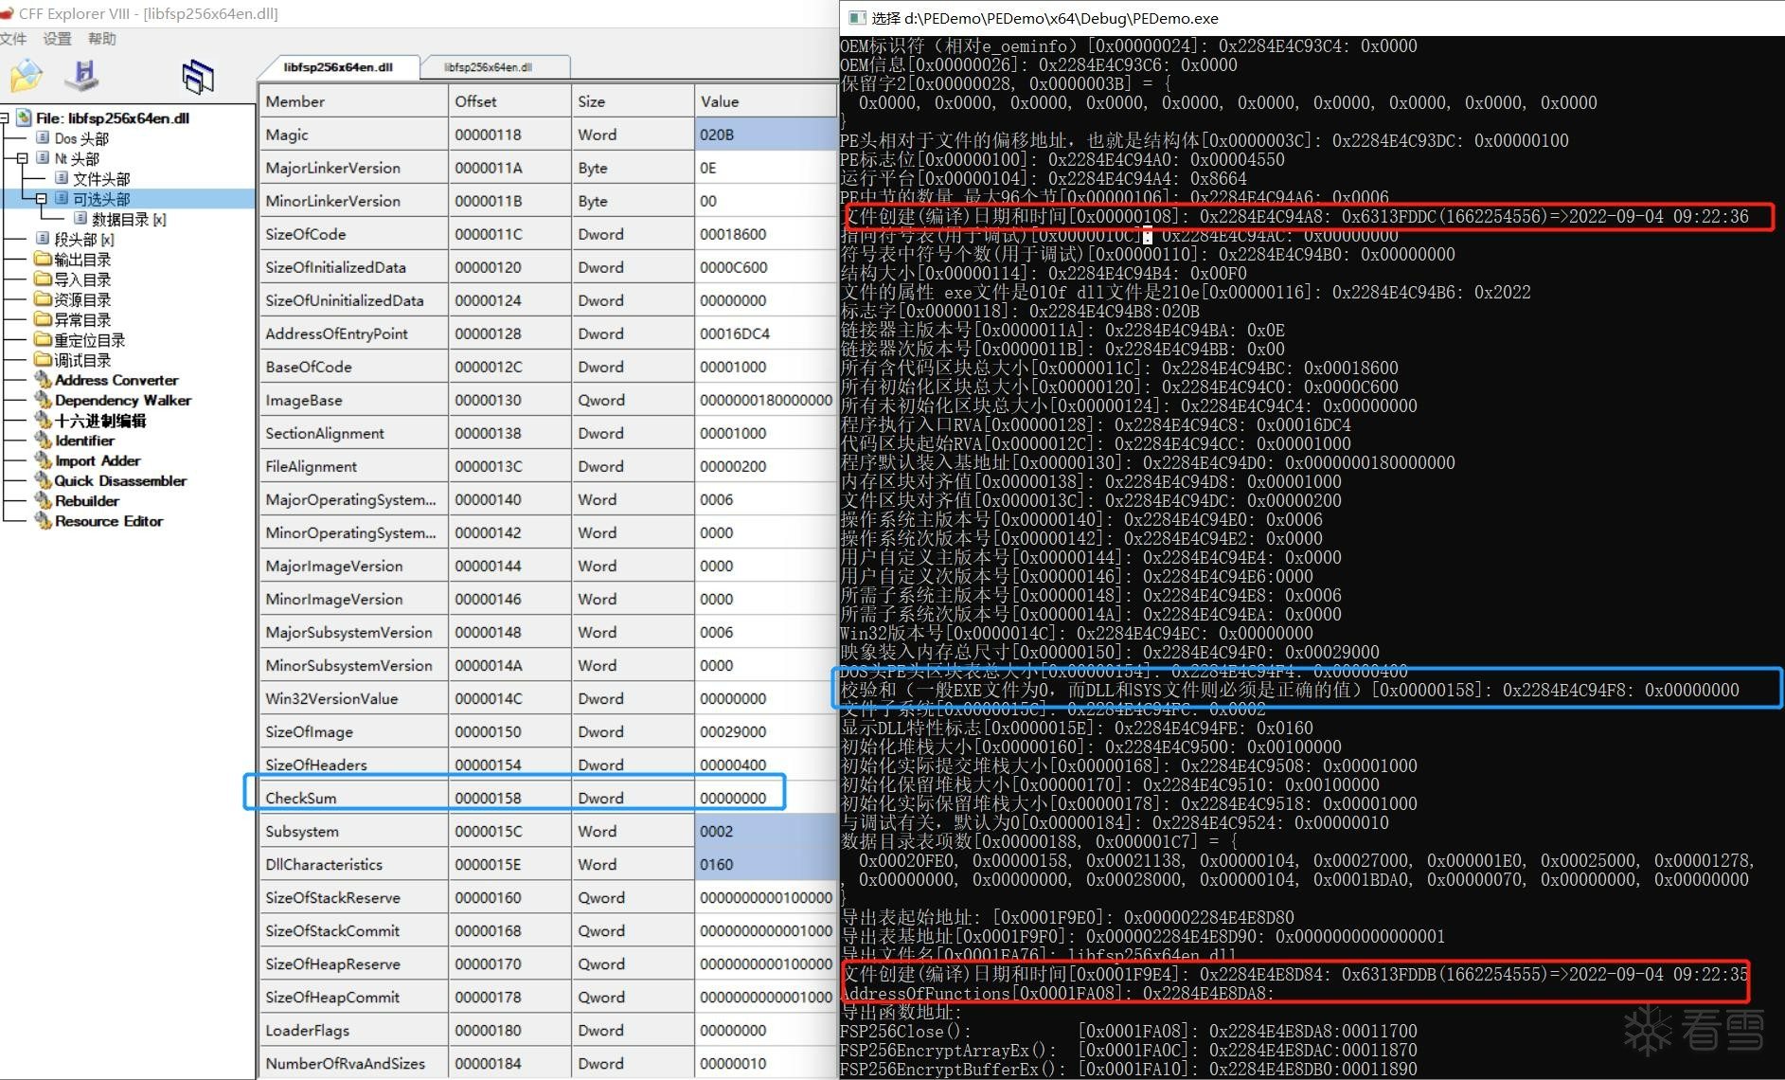Open the 异常目录 folder icon

click(43, 319)
